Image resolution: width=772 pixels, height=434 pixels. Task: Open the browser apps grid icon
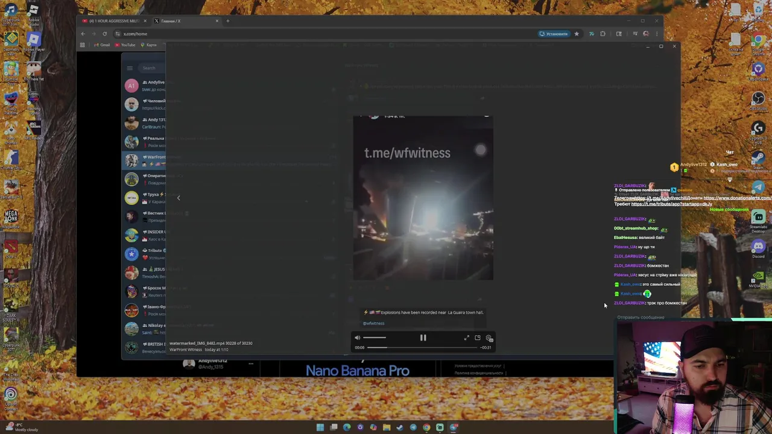tap(83, 45)
